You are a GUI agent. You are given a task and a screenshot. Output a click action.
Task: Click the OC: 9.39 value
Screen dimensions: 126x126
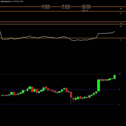click(86, 6)
